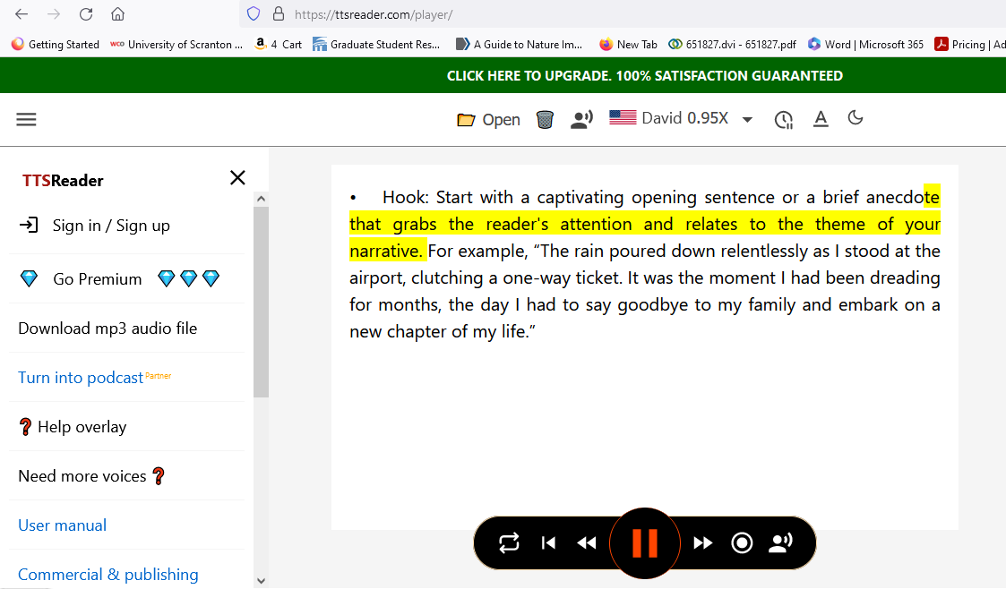Screen dimensions: 1006x589
Task: Click the green upgrade banner
Action: point(644,76)
